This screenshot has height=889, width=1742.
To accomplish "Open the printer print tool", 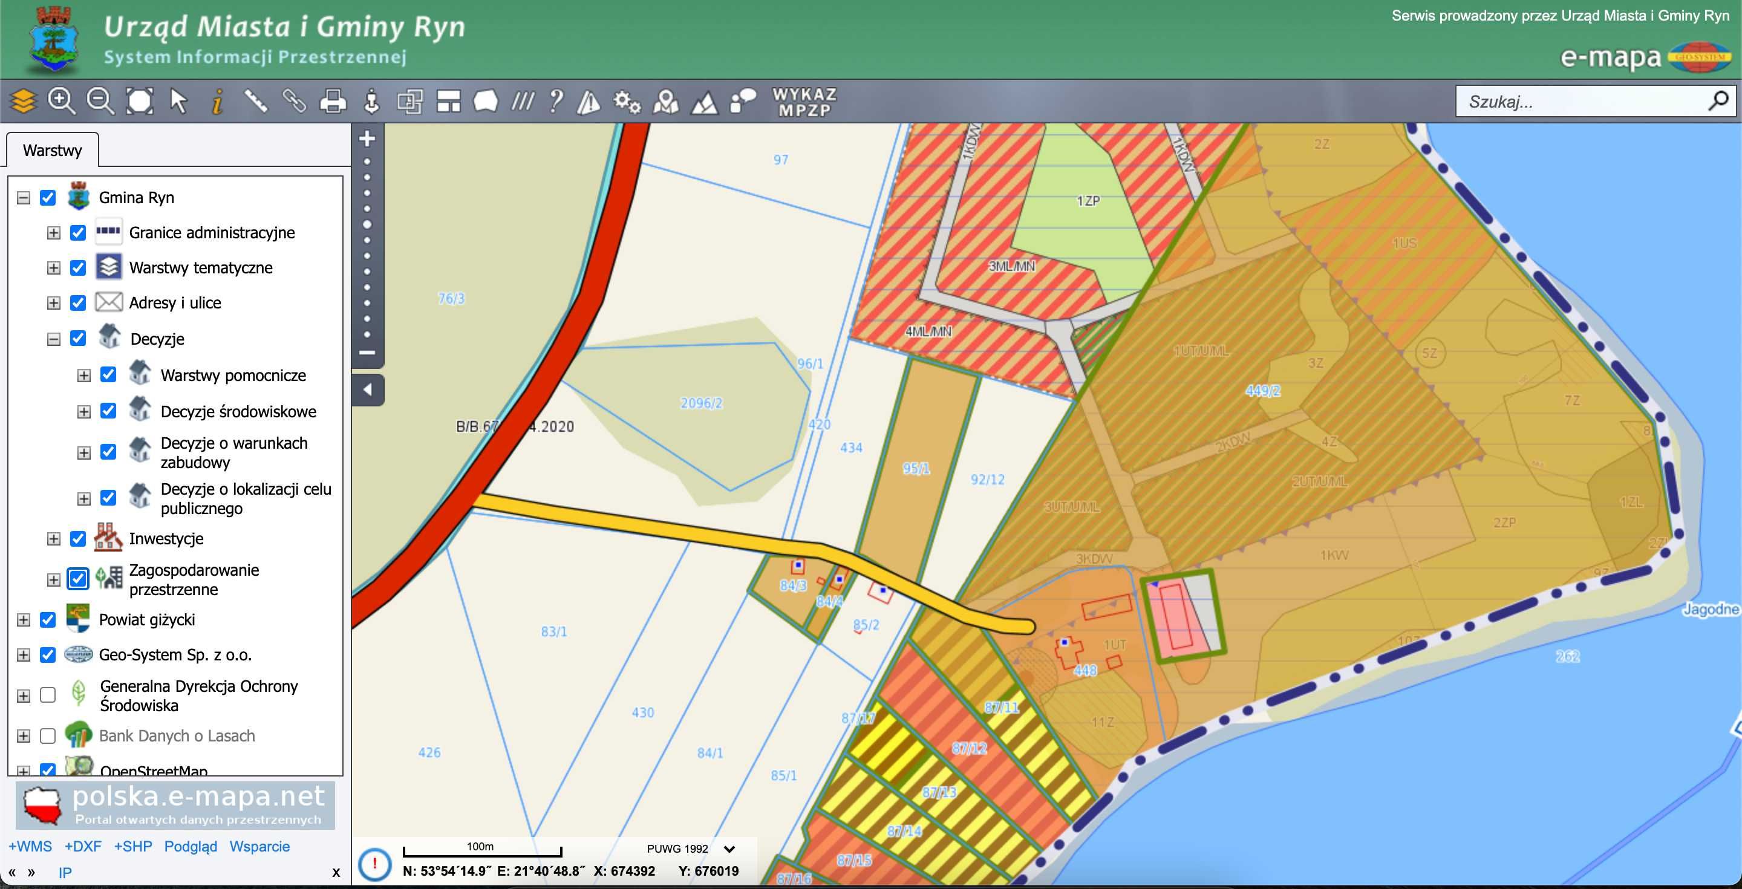I will 333,102.
